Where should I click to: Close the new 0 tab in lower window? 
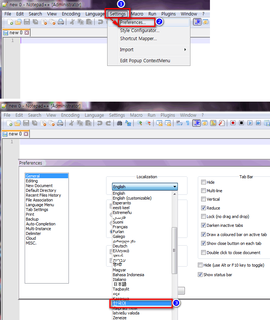26,134
